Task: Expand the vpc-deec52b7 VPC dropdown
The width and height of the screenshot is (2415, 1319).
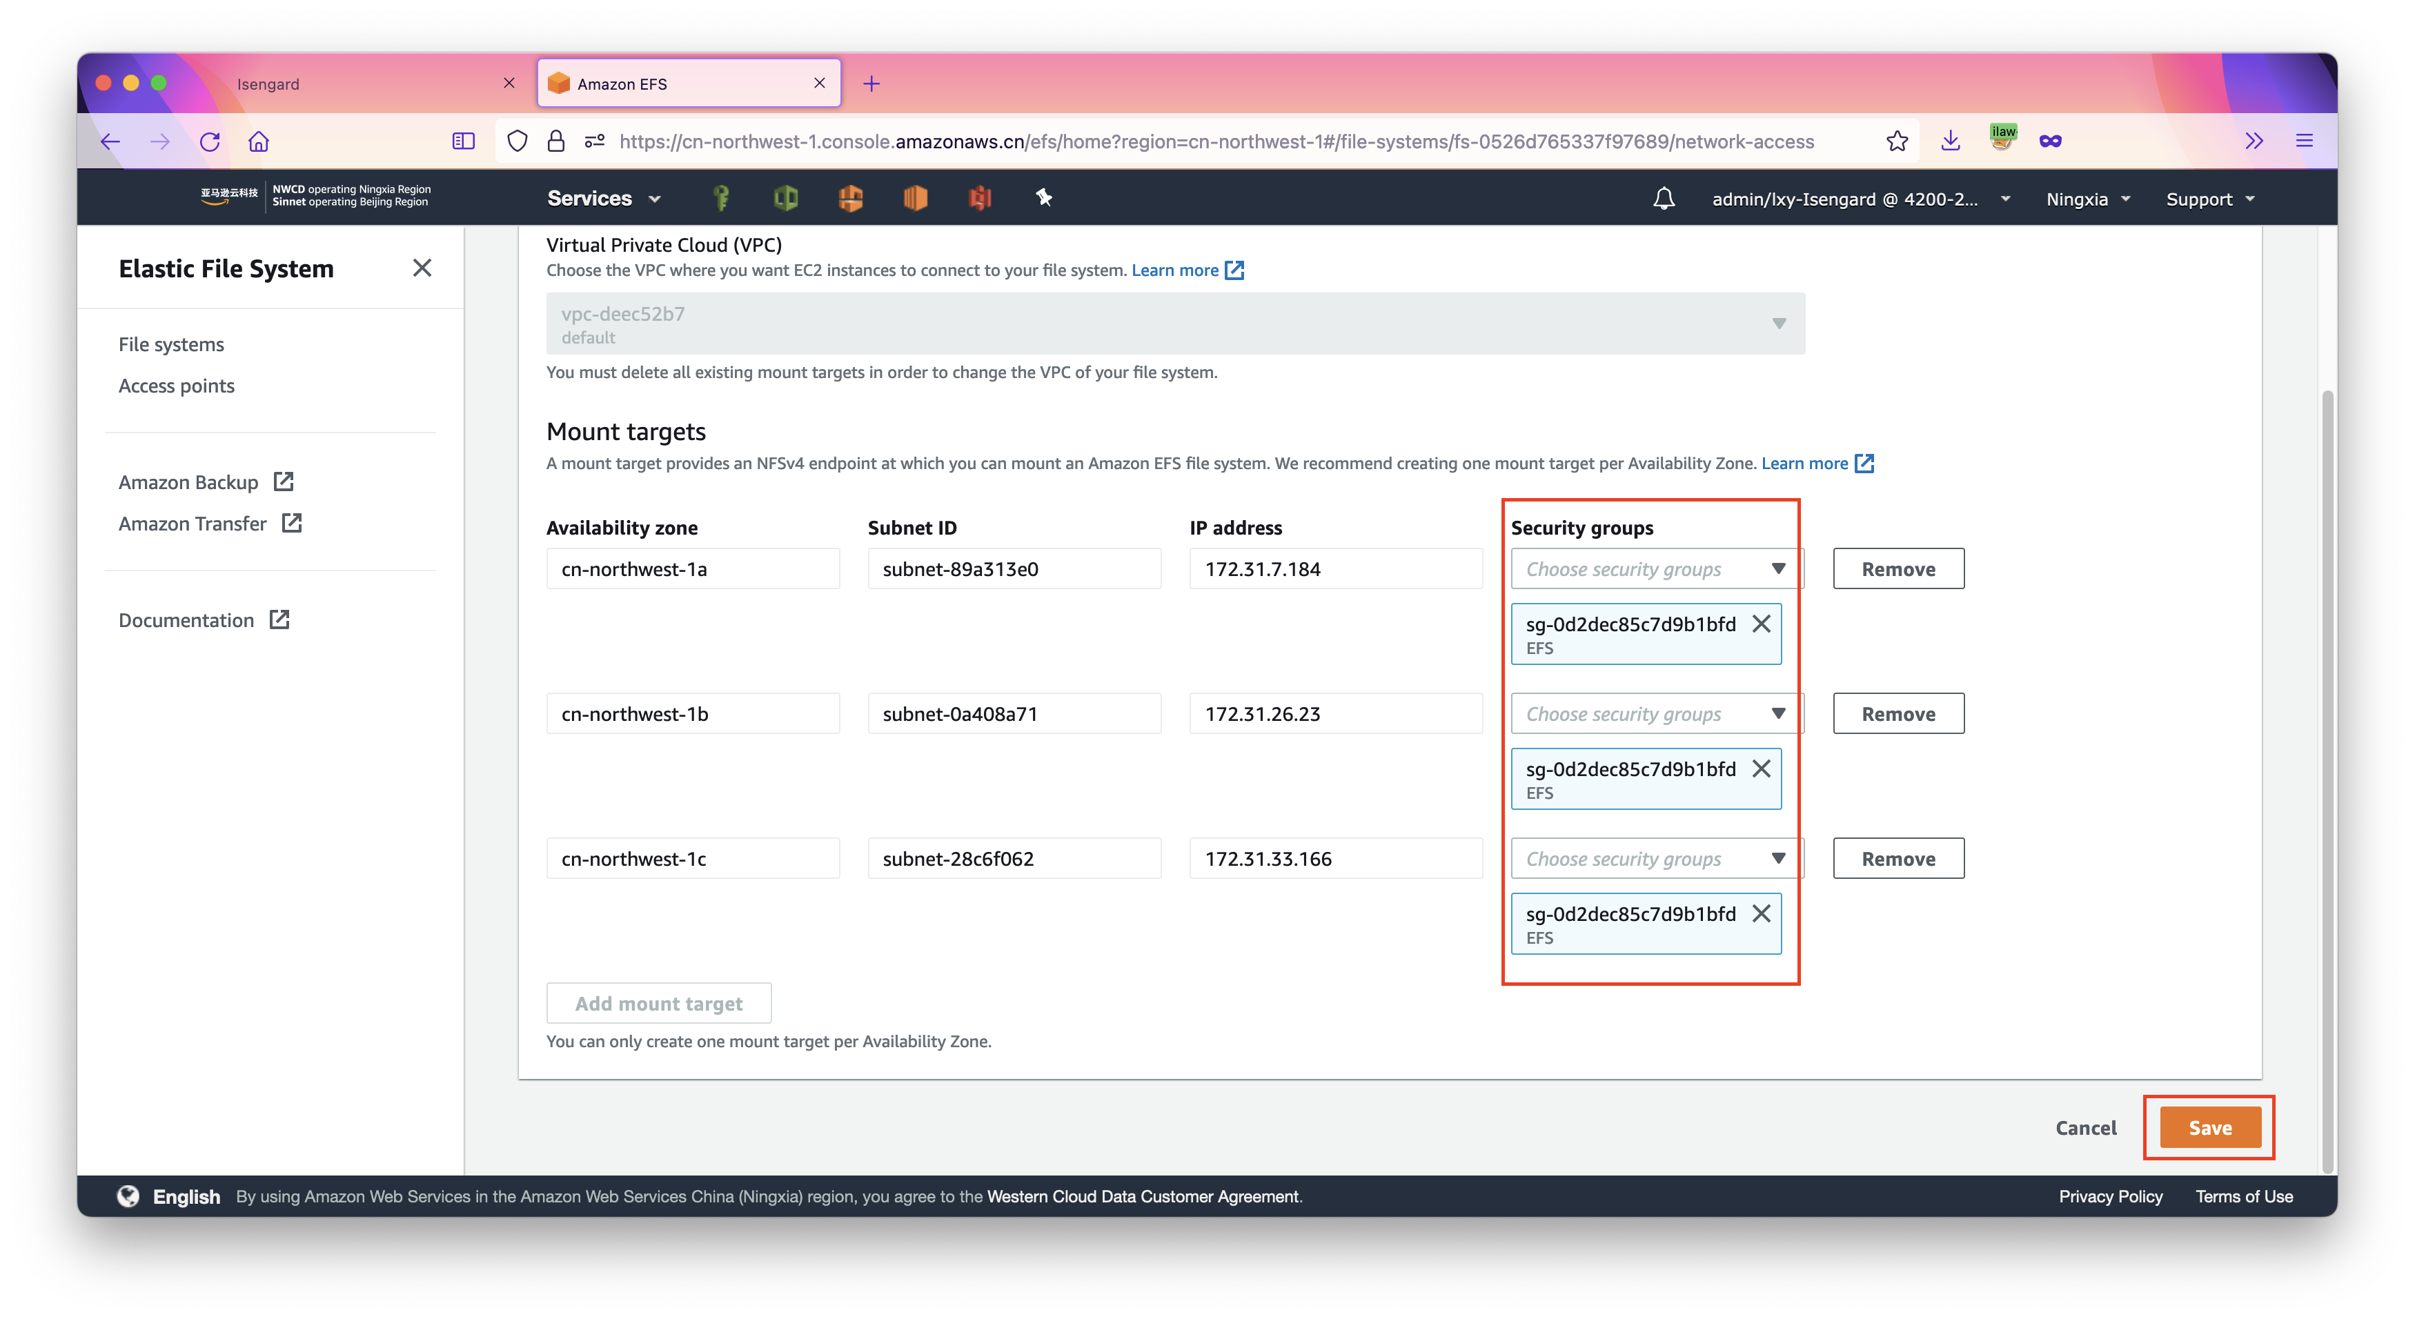Action: tap(1176, 324)
